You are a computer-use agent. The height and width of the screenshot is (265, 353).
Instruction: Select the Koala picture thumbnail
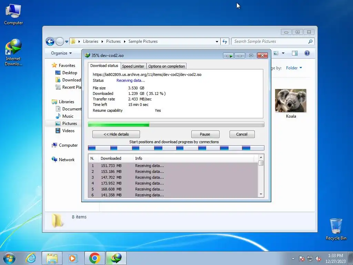click(x=291, y=101)
